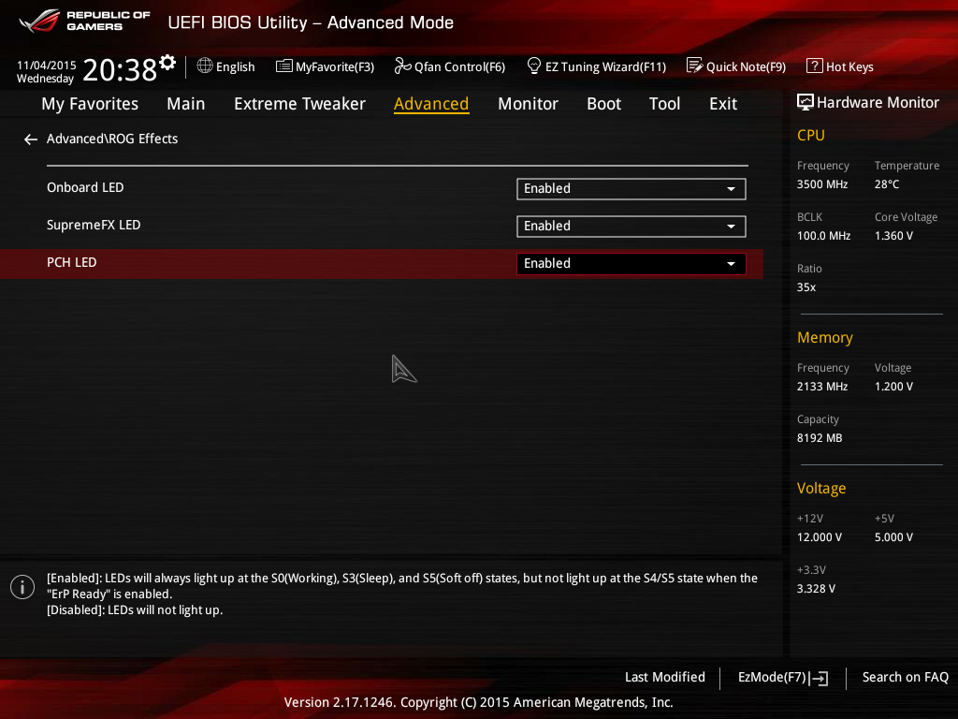Click the EzMode exit arrow icon
This screenshot has width=958, height=719.
pyautogui.click(x=819, y=678)
